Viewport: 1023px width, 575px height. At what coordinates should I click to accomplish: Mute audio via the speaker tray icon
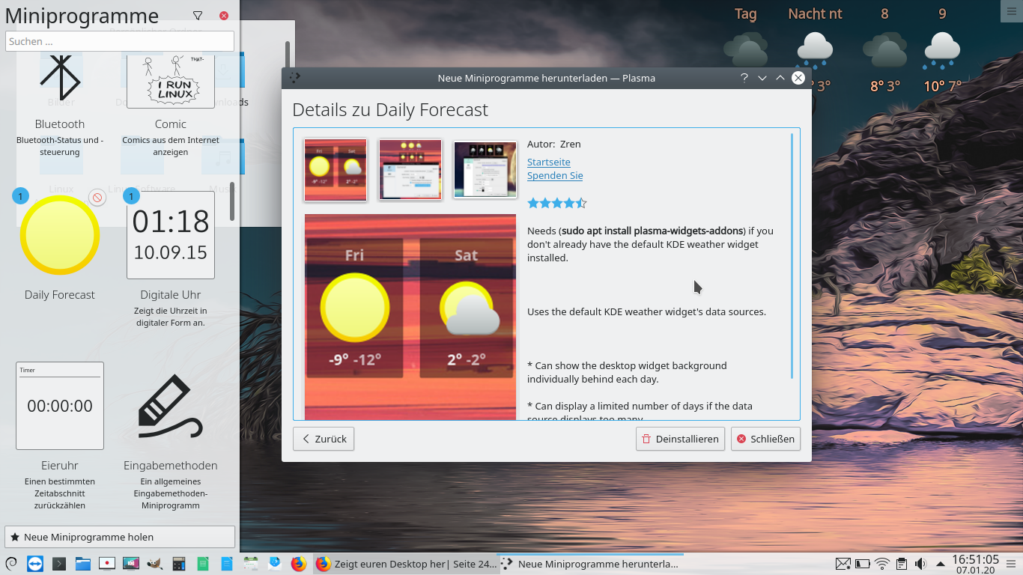920,564
